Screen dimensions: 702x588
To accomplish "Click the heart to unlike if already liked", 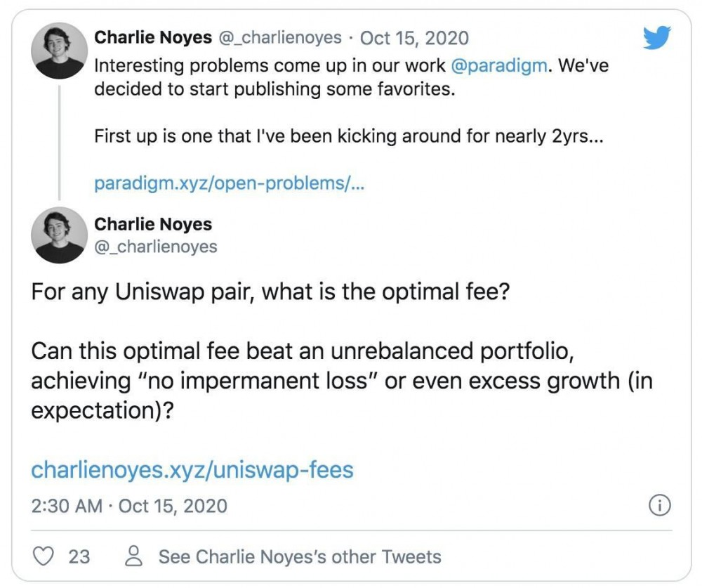I will 43,556.
